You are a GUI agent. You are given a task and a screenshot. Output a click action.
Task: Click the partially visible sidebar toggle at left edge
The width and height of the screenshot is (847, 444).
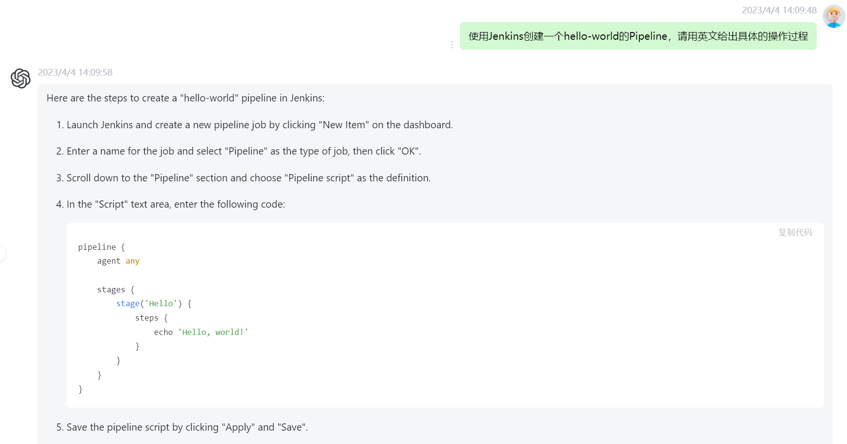[x=2, y=253]
